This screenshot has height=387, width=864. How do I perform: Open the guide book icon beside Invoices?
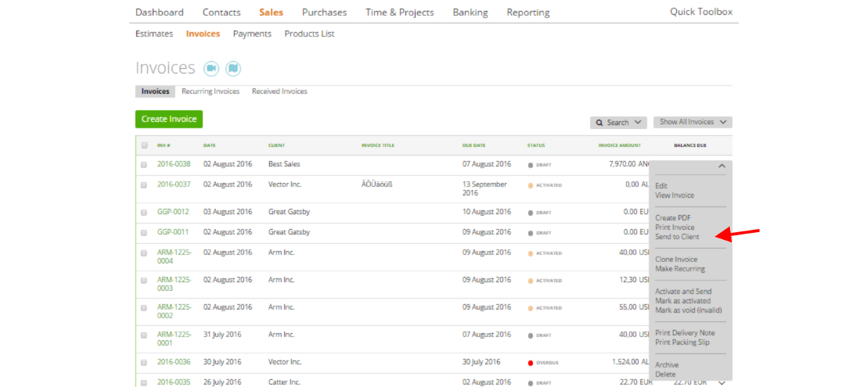(x=233, y=68)
